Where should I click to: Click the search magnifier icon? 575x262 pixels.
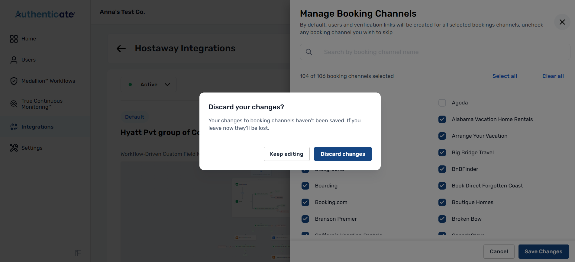point(309,52)
